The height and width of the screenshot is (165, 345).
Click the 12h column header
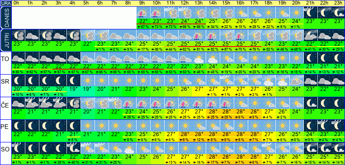[x=185, y=3]
